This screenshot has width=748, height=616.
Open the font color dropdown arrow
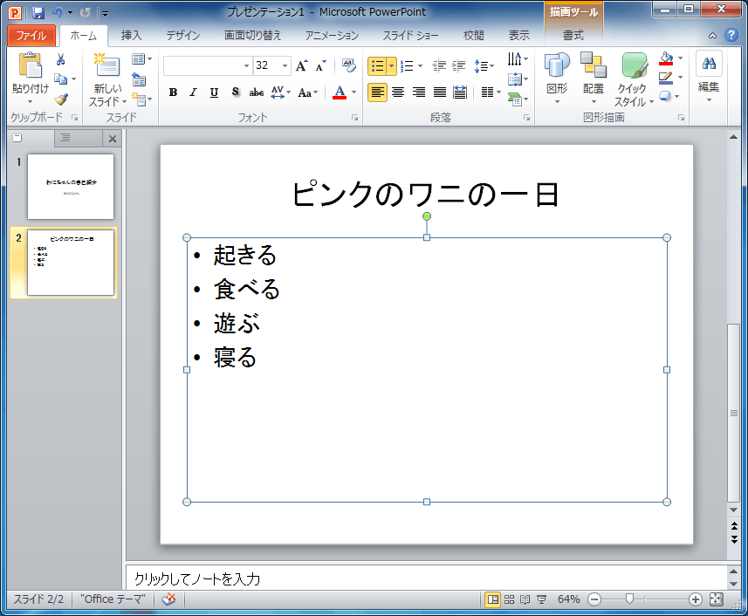[354, 92]
